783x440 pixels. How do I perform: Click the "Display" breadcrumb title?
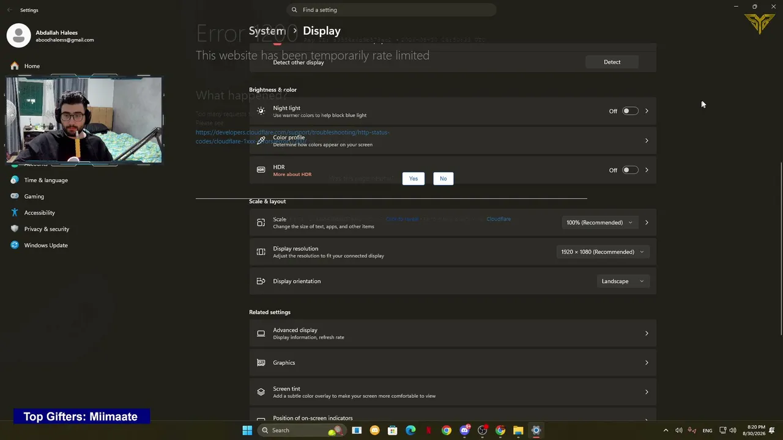coord(322,31)
